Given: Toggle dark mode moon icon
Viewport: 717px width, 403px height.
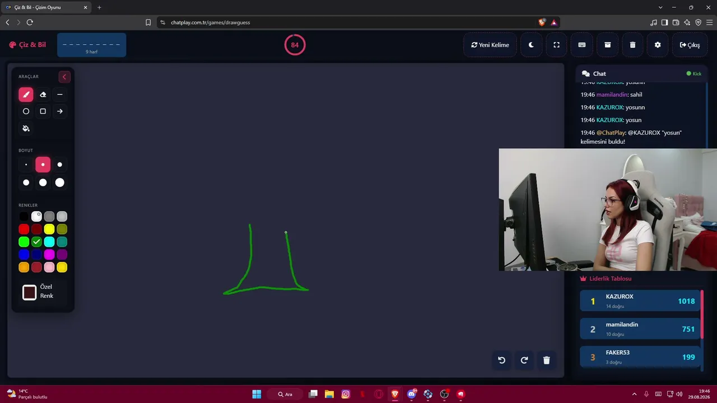Looking at the screenshot, I should click(531, 45).
